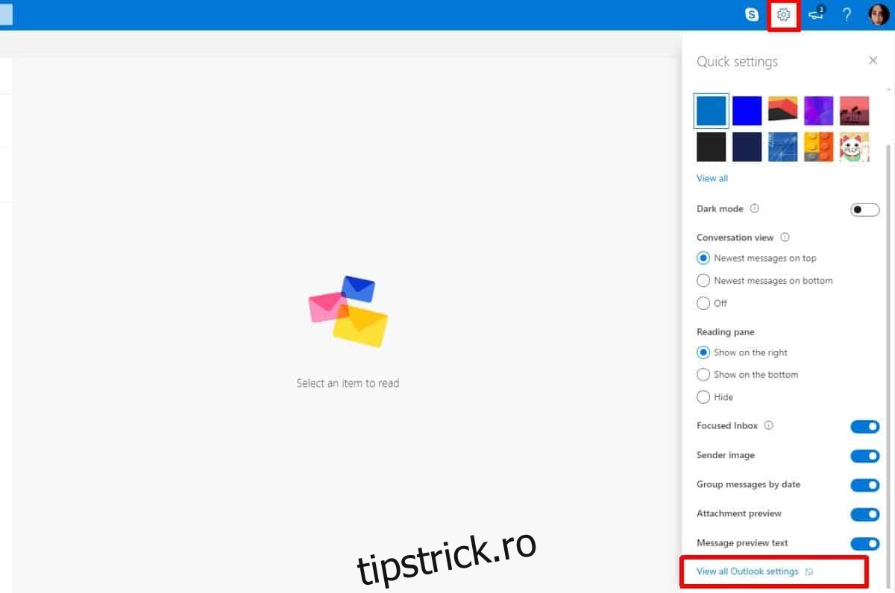Open the What's new megaphone icon
895x593 pixels.
click(x=816, y=14)
